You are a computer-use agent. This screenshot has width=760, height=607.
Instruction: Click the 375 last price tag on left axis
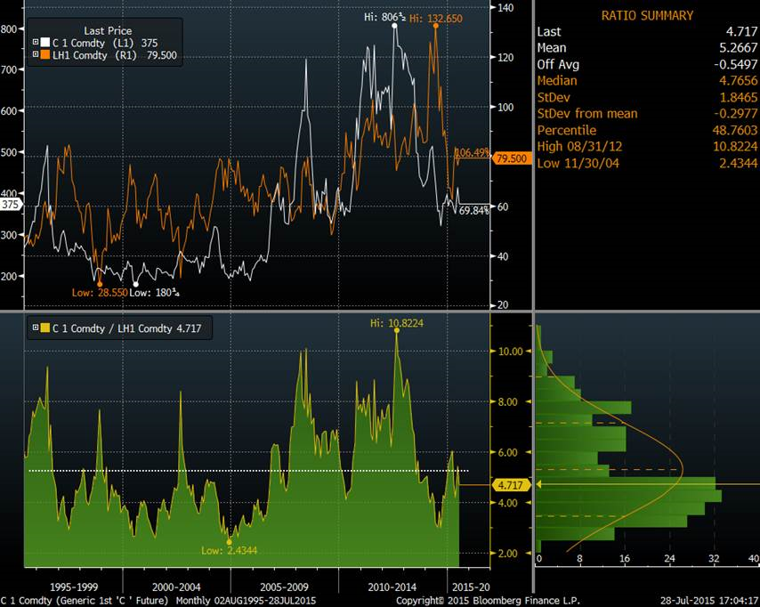tap(11, 205)
